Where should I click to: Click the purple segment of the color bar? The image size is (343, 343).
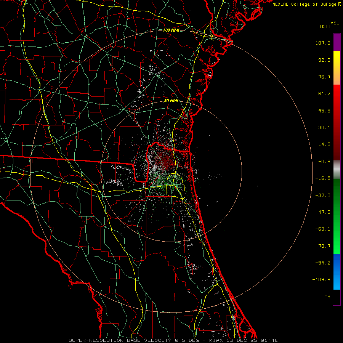337,42
